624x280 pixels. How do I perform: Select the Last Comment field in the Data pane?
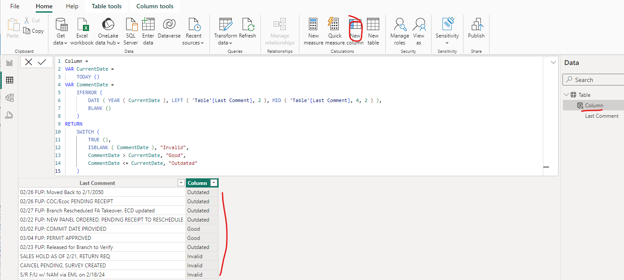[602, 116]
